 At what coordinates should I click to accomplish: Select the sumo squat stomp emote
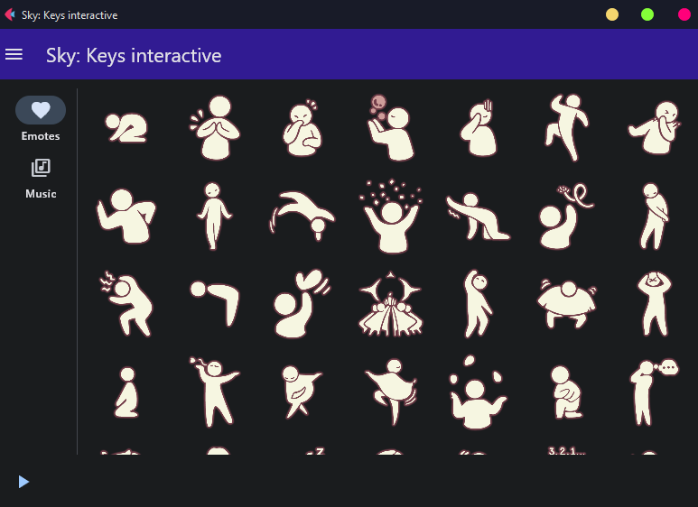[567, 304]
